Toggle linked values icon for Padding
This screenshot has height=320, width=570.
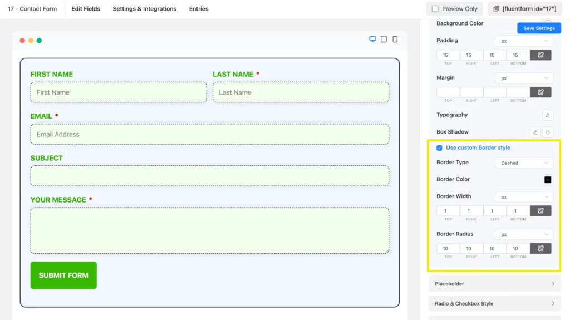(540, 55)
